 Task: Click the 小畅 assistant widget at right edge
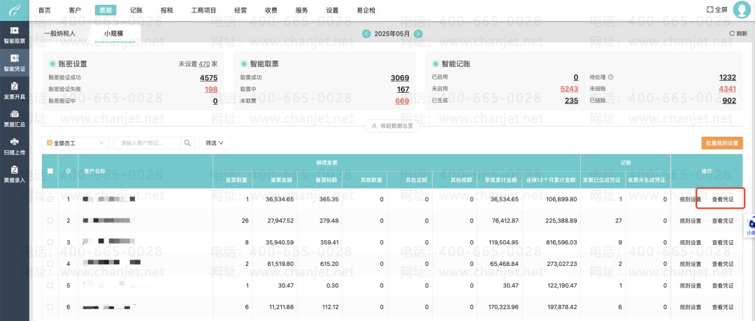750,227
